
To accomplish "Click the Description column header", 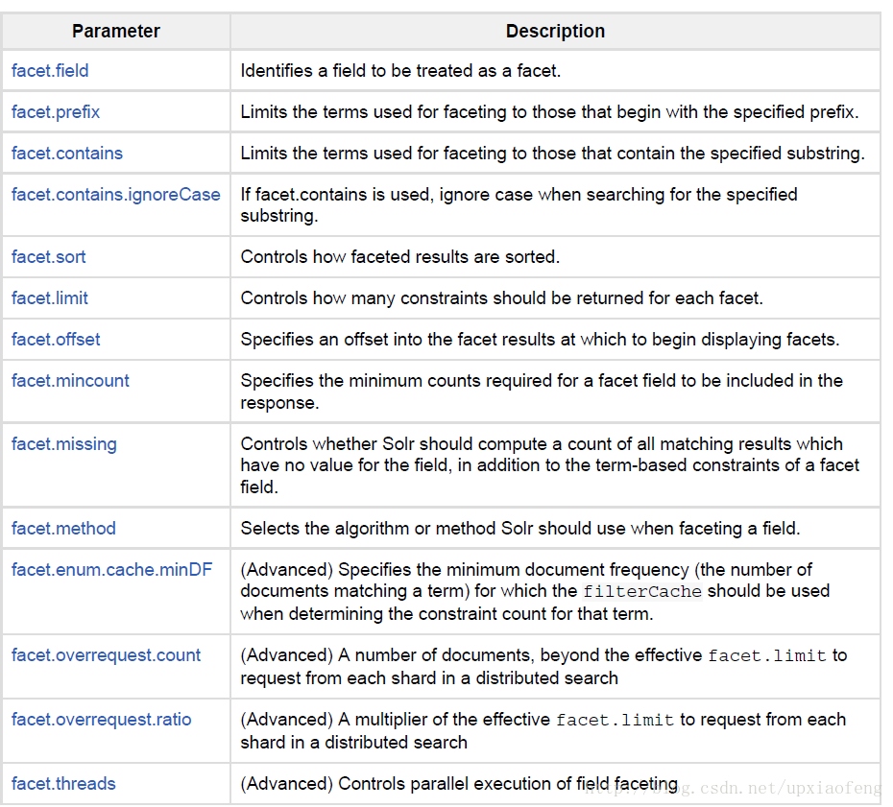I will 555,32.
